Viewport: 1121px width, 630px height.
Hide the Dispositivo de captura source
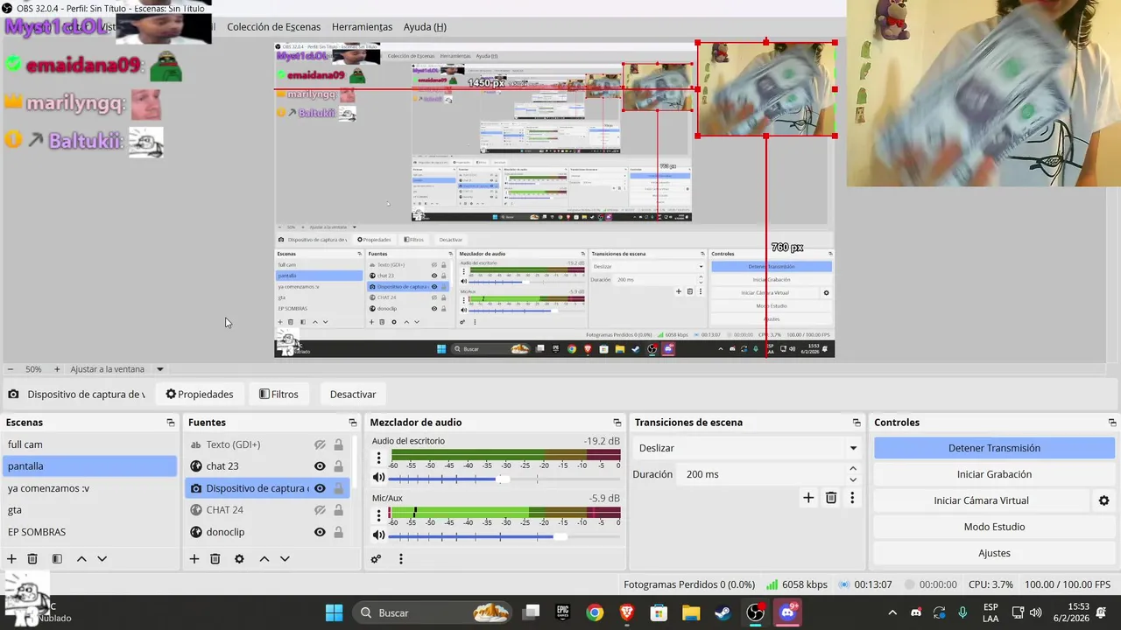pyautogui.click(x=320, y=488)
